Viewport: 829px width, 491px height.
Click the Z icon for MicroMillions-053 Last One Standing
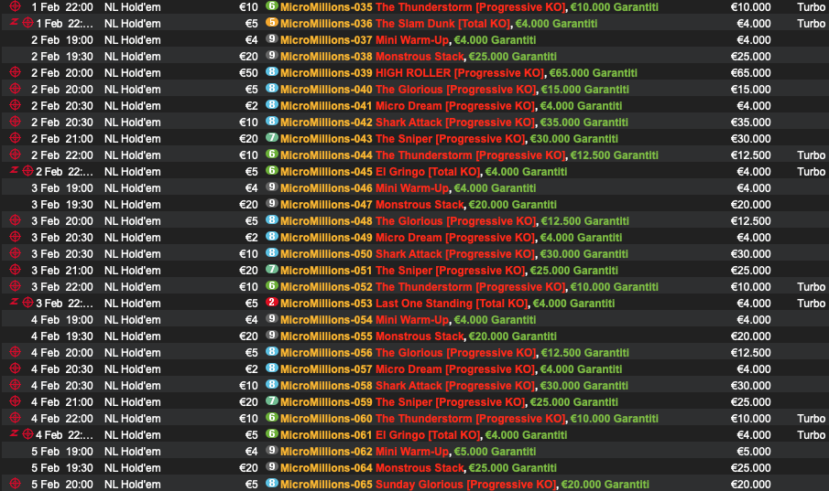15,302
